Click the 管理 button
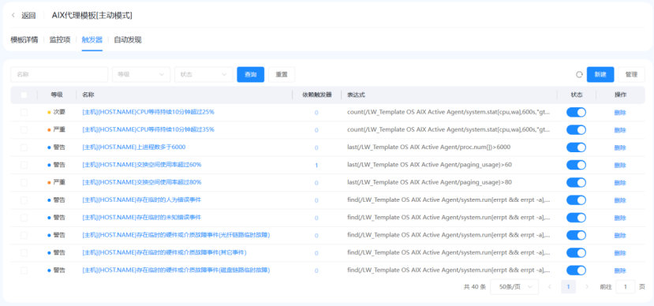654x306 pixels. pos(631,75)
